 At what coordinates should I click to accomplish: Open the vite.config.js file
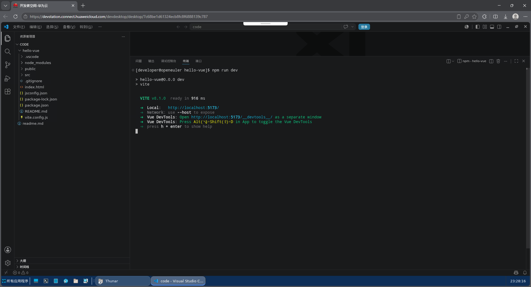36,117
